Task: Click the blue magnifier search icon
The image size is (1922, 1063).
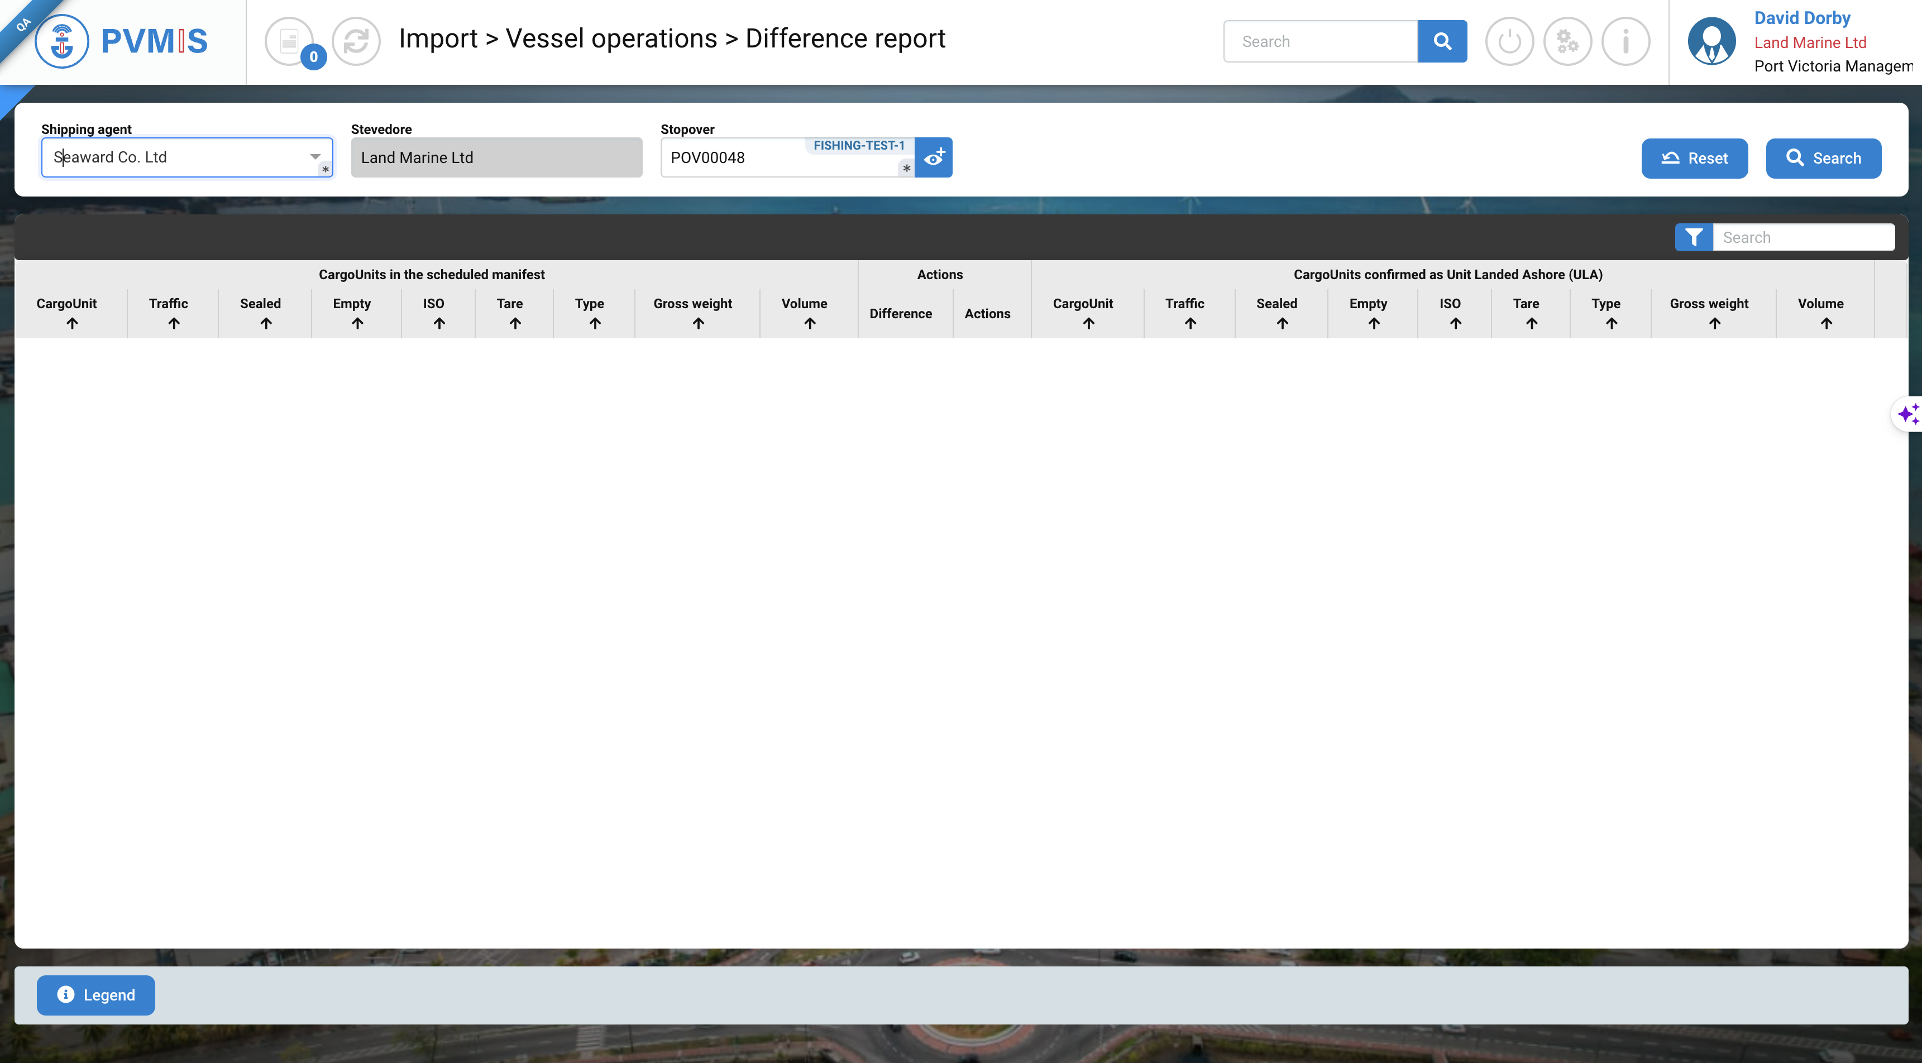Action: click(x=1442, y=42)
